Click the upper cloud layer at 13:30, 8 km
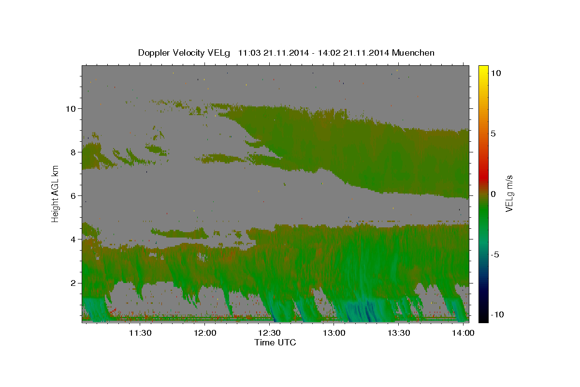Viewport: 580px width, 387px height. [x=399, y=152]
